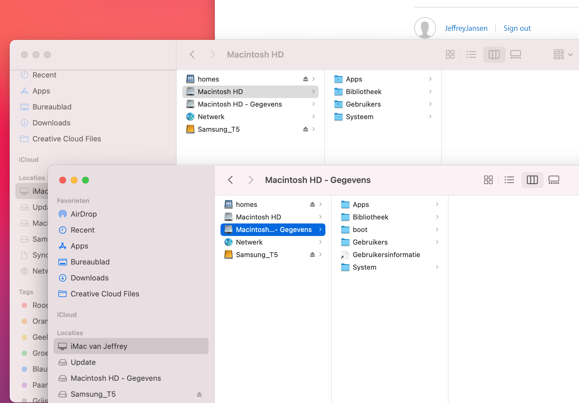Switch back window to gallery view
The height and width of the screenshot is (403, 579).
point(515,54)
